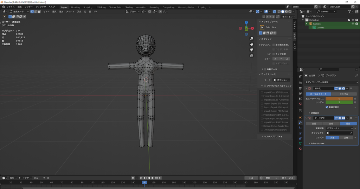This screenshot has width=360, height=189.
Task: Click the eyedropper in the Boolean object field
Action: [351, 133]
